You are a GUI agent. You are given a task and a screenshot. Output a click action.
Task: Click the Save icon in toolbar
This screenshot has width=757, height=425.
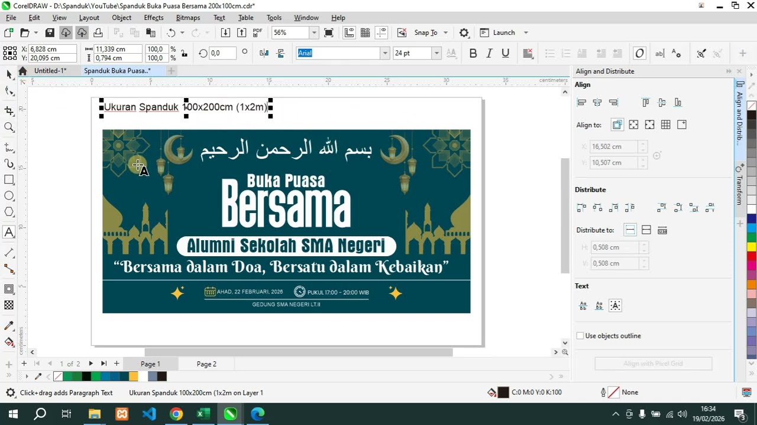coord(50,32)
